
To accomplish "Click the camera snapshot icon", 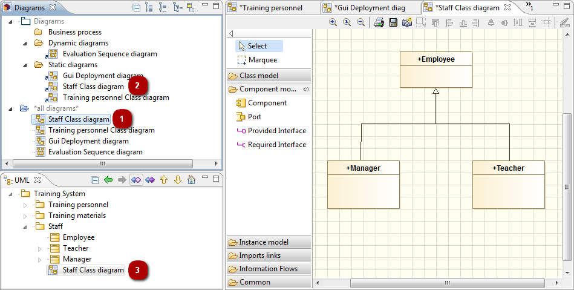I will point(406,22).
